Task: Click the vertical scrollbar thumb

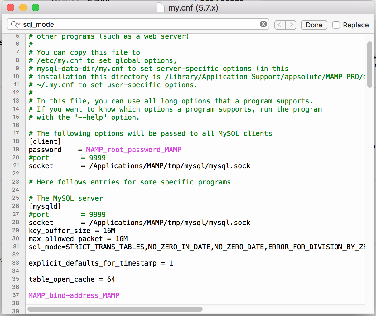Action: 370,65
